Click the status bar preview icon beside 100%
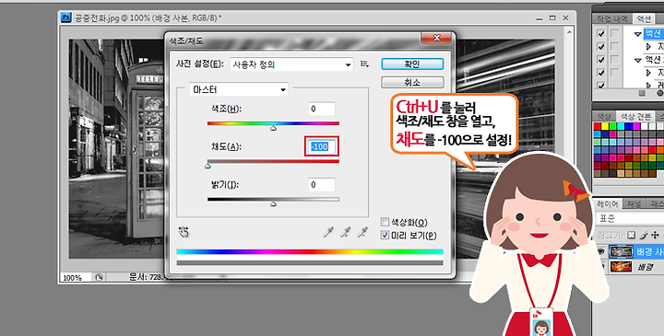This screenshot has width=664, height=336. point(99,278)
